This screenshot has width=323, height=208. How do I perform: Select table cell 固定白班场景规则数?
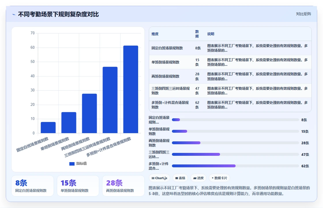point(167,48)
